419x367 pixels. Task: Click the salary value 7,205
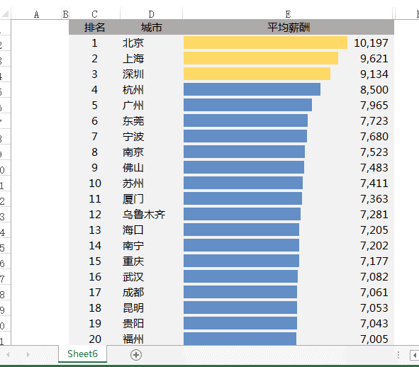tap(374, 230)
